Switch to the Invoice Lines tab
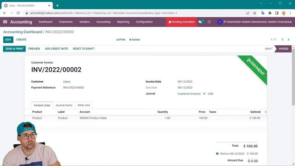 tap(42, 105)
